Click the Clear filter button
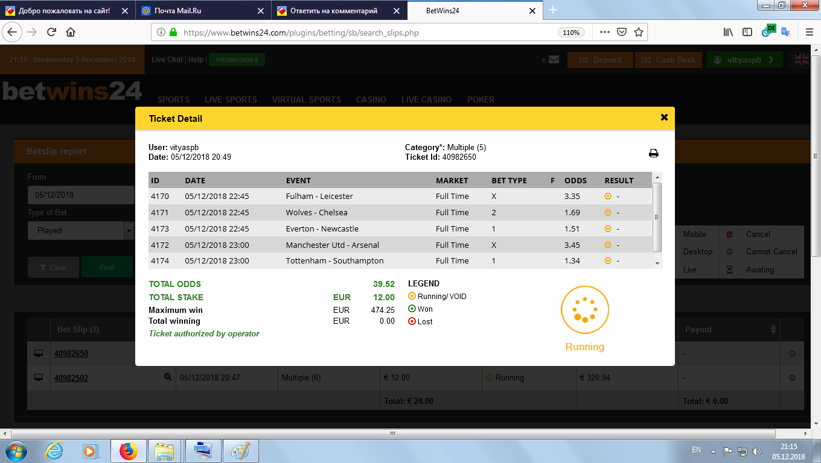The width and height of the screenshot is (821, 463). tap(53, 267)
